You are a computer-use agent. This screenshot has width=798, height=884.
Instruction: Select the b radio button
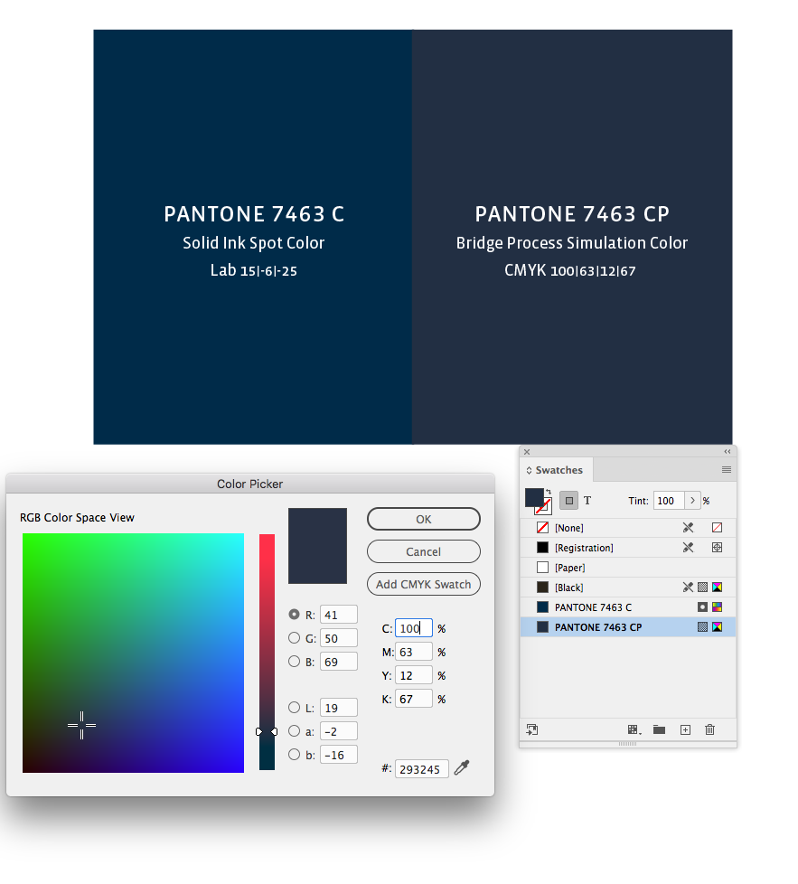(x=294, y=755)
